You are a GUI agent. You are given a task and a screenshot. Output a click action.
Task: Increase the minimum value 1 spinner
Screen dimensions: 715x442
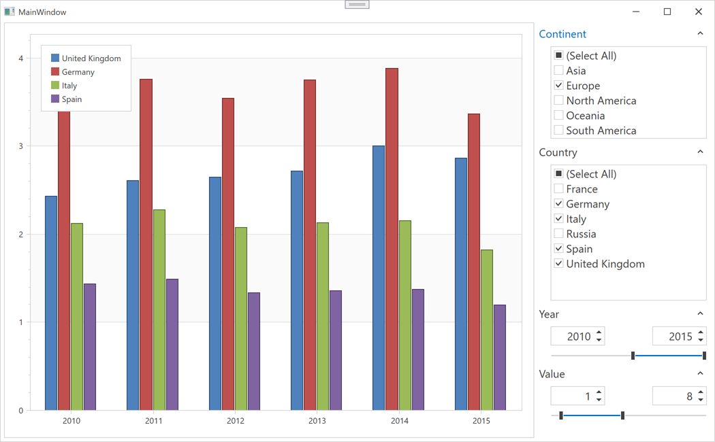[599, 392]
